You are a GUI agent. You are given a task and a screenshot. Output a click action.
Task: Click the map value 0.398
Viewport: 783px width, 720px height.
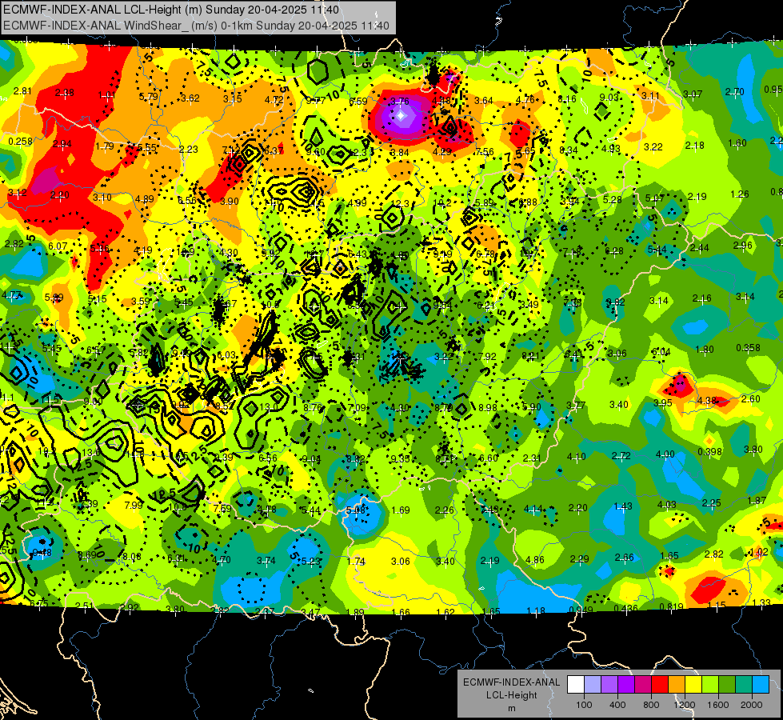click(709, 452)
